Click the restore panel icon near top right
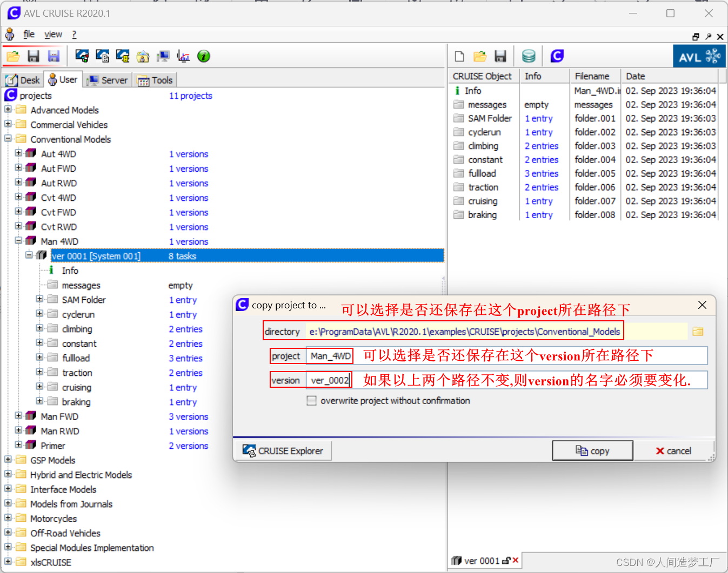Screen dimensions: 728x573 pos(696,37)
